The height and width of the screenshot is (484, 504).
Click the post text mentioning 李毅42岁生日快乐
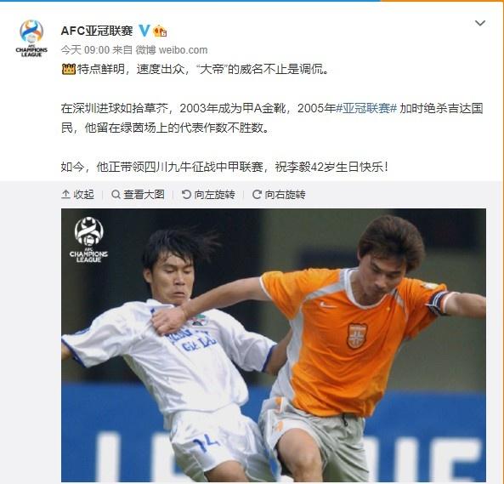(x=224, y=167)
